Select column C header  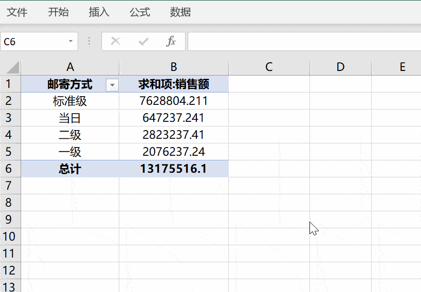[269, 67]
